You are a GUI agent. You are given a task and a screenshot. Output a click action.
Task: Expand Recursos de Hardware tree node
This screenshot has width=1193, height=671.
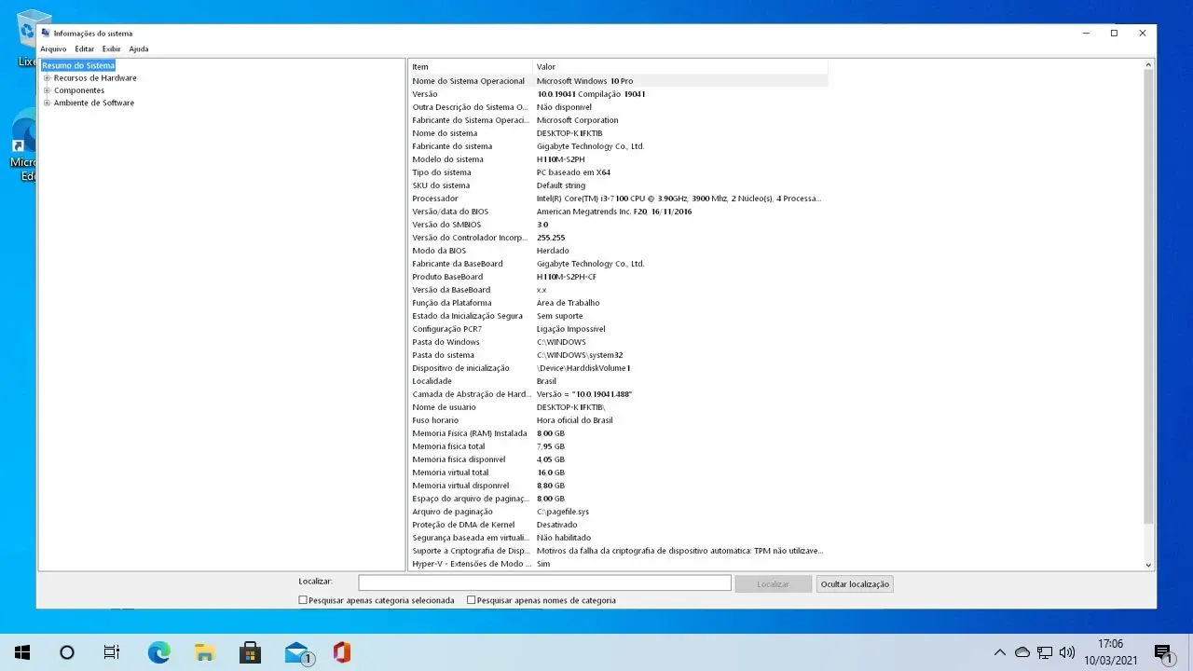[x=47, y=78]
